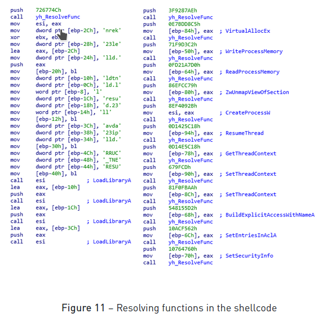The image size is (331, 326).
Task: Click the 'nrek' string constant
Action: coord(112,31)
